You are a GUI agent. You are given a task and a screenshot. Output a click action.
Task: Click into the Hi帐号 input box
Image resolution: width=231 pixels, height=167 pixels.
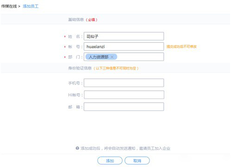[x=124, y=95]
